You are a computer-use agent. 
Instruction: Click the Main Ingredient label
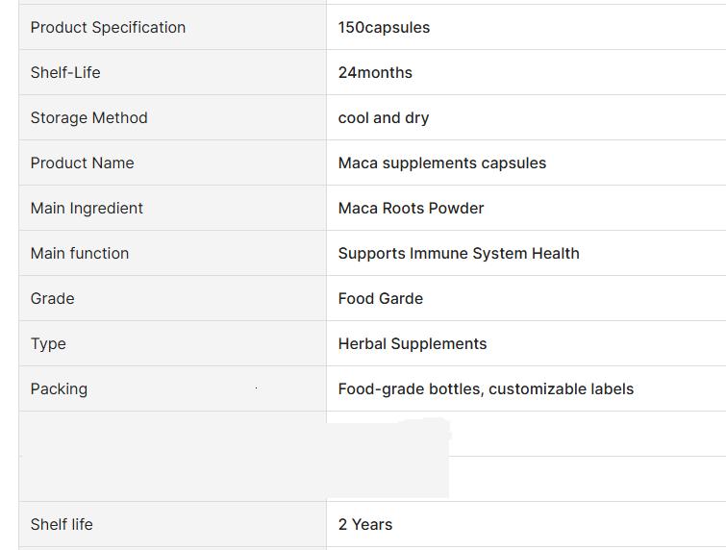pyautogui.click(x=87, y=208)
